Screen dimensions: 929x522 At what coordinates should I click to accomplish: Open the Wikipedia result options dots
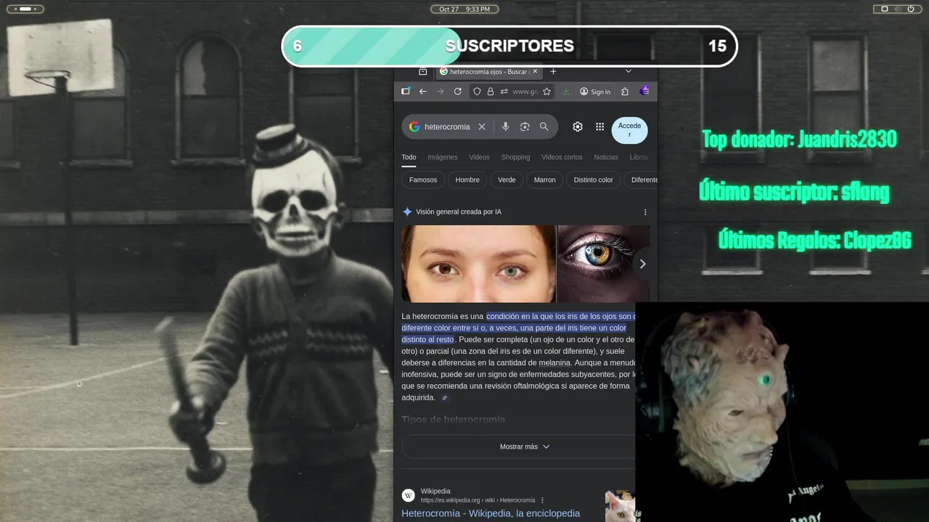point(542,500)
